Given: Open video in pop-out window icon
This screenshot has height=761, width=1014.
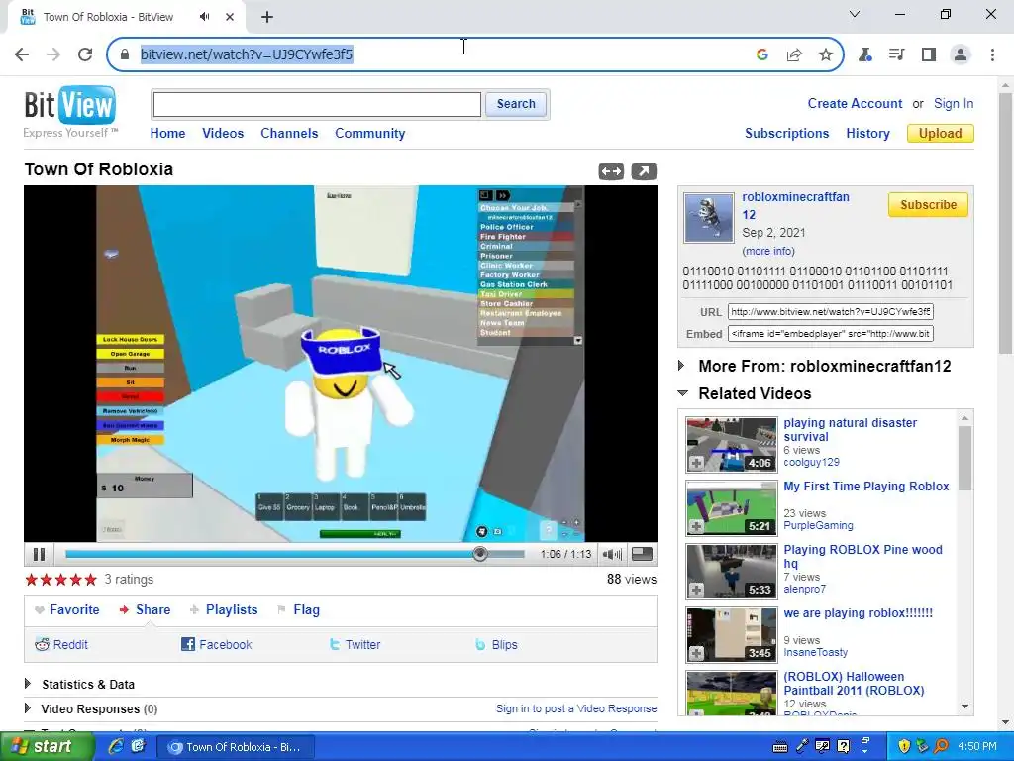Looking at the screenshot, I should (x=644, y=171).
